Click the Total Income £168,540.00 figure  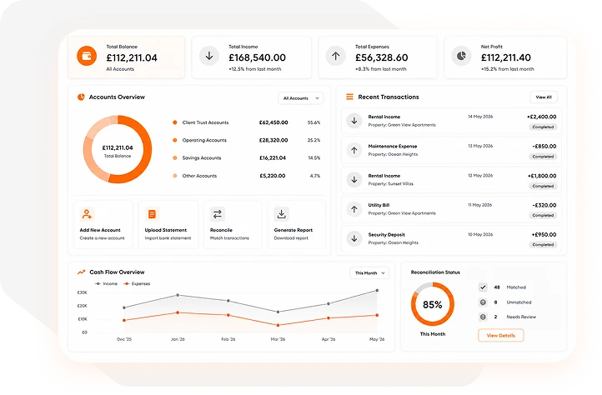[258, 57]
